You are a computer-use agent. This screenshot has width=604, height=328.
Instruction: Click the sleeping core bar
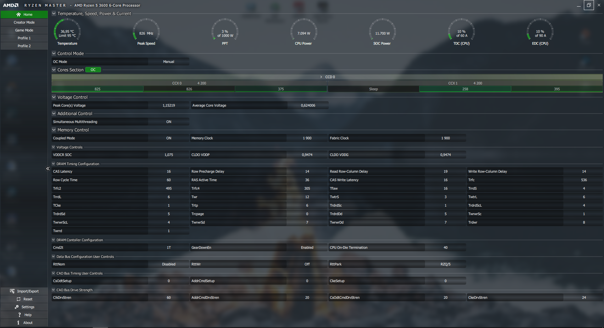(x=373, y=89)
